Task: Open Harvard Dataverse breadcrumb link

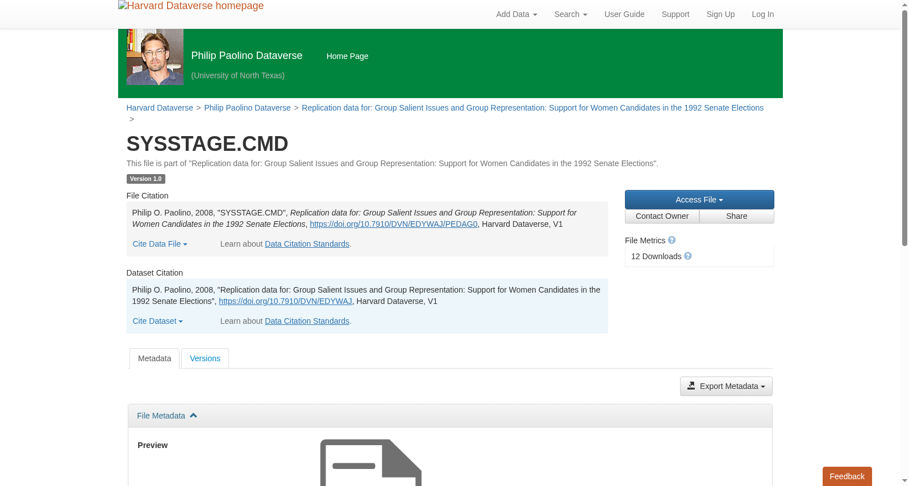Action: (x=160, y=108)
